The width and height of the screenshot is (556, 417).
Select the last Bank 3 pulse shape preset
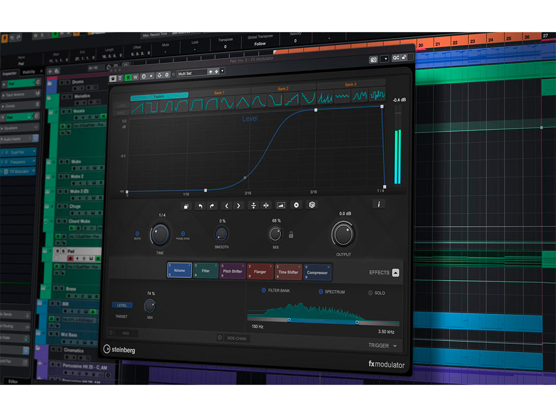(377, 94)
